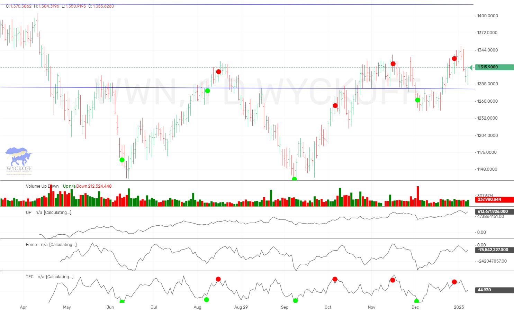The width and height of the screenshot is (514, 310).
Task: Select the red dot on the TEC panel near August
Action: [218, 279]
